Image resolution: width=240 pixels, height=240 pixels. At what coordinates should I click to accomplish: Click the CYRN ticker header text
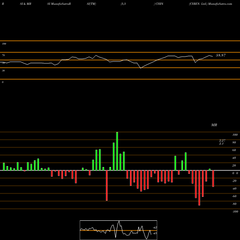click(159, 4)
